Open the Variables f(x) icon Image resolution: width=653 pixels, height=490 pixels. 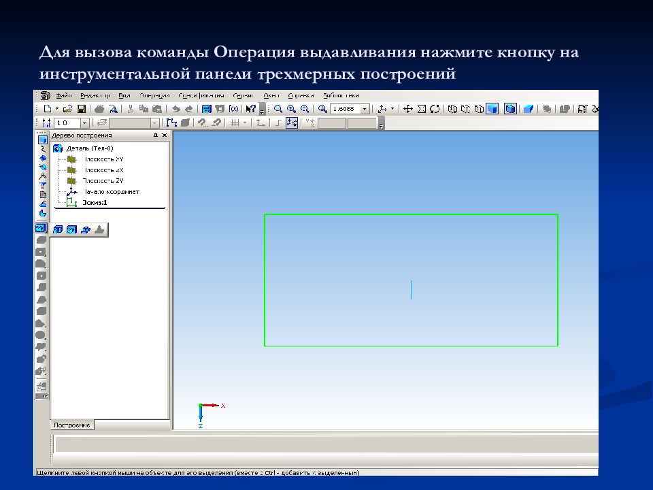[233, 109]
